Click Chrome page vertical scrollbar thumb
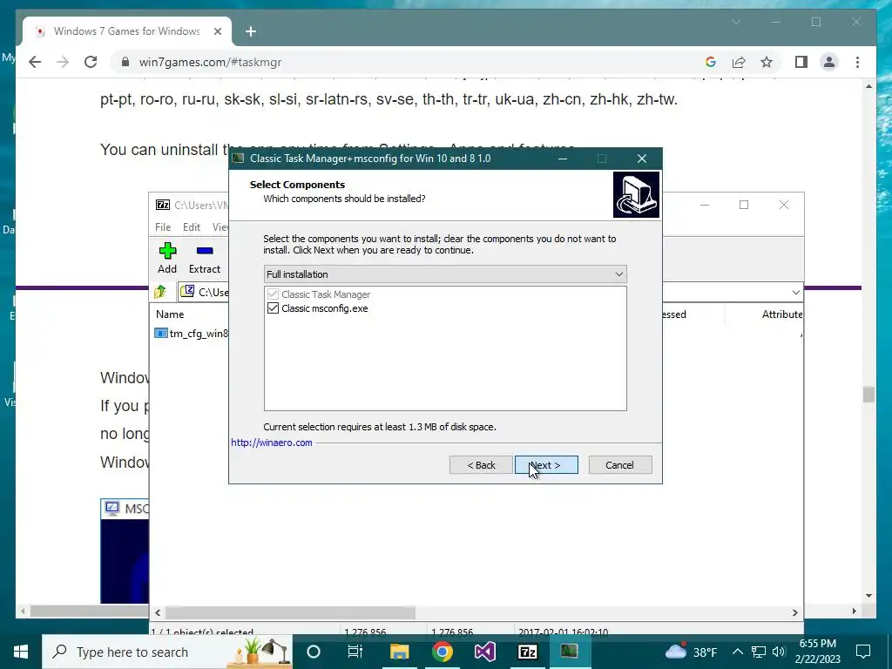 coord(868,395)
